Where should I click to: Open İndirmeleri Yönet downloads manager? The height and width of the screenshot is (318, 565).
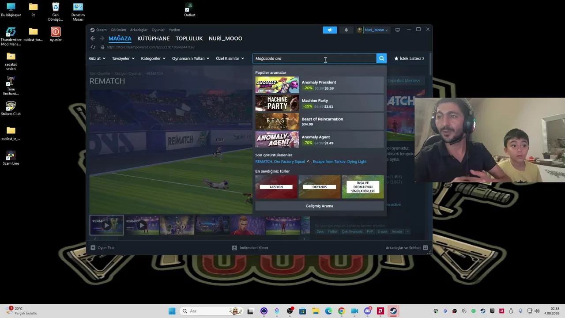click(250, 248)
